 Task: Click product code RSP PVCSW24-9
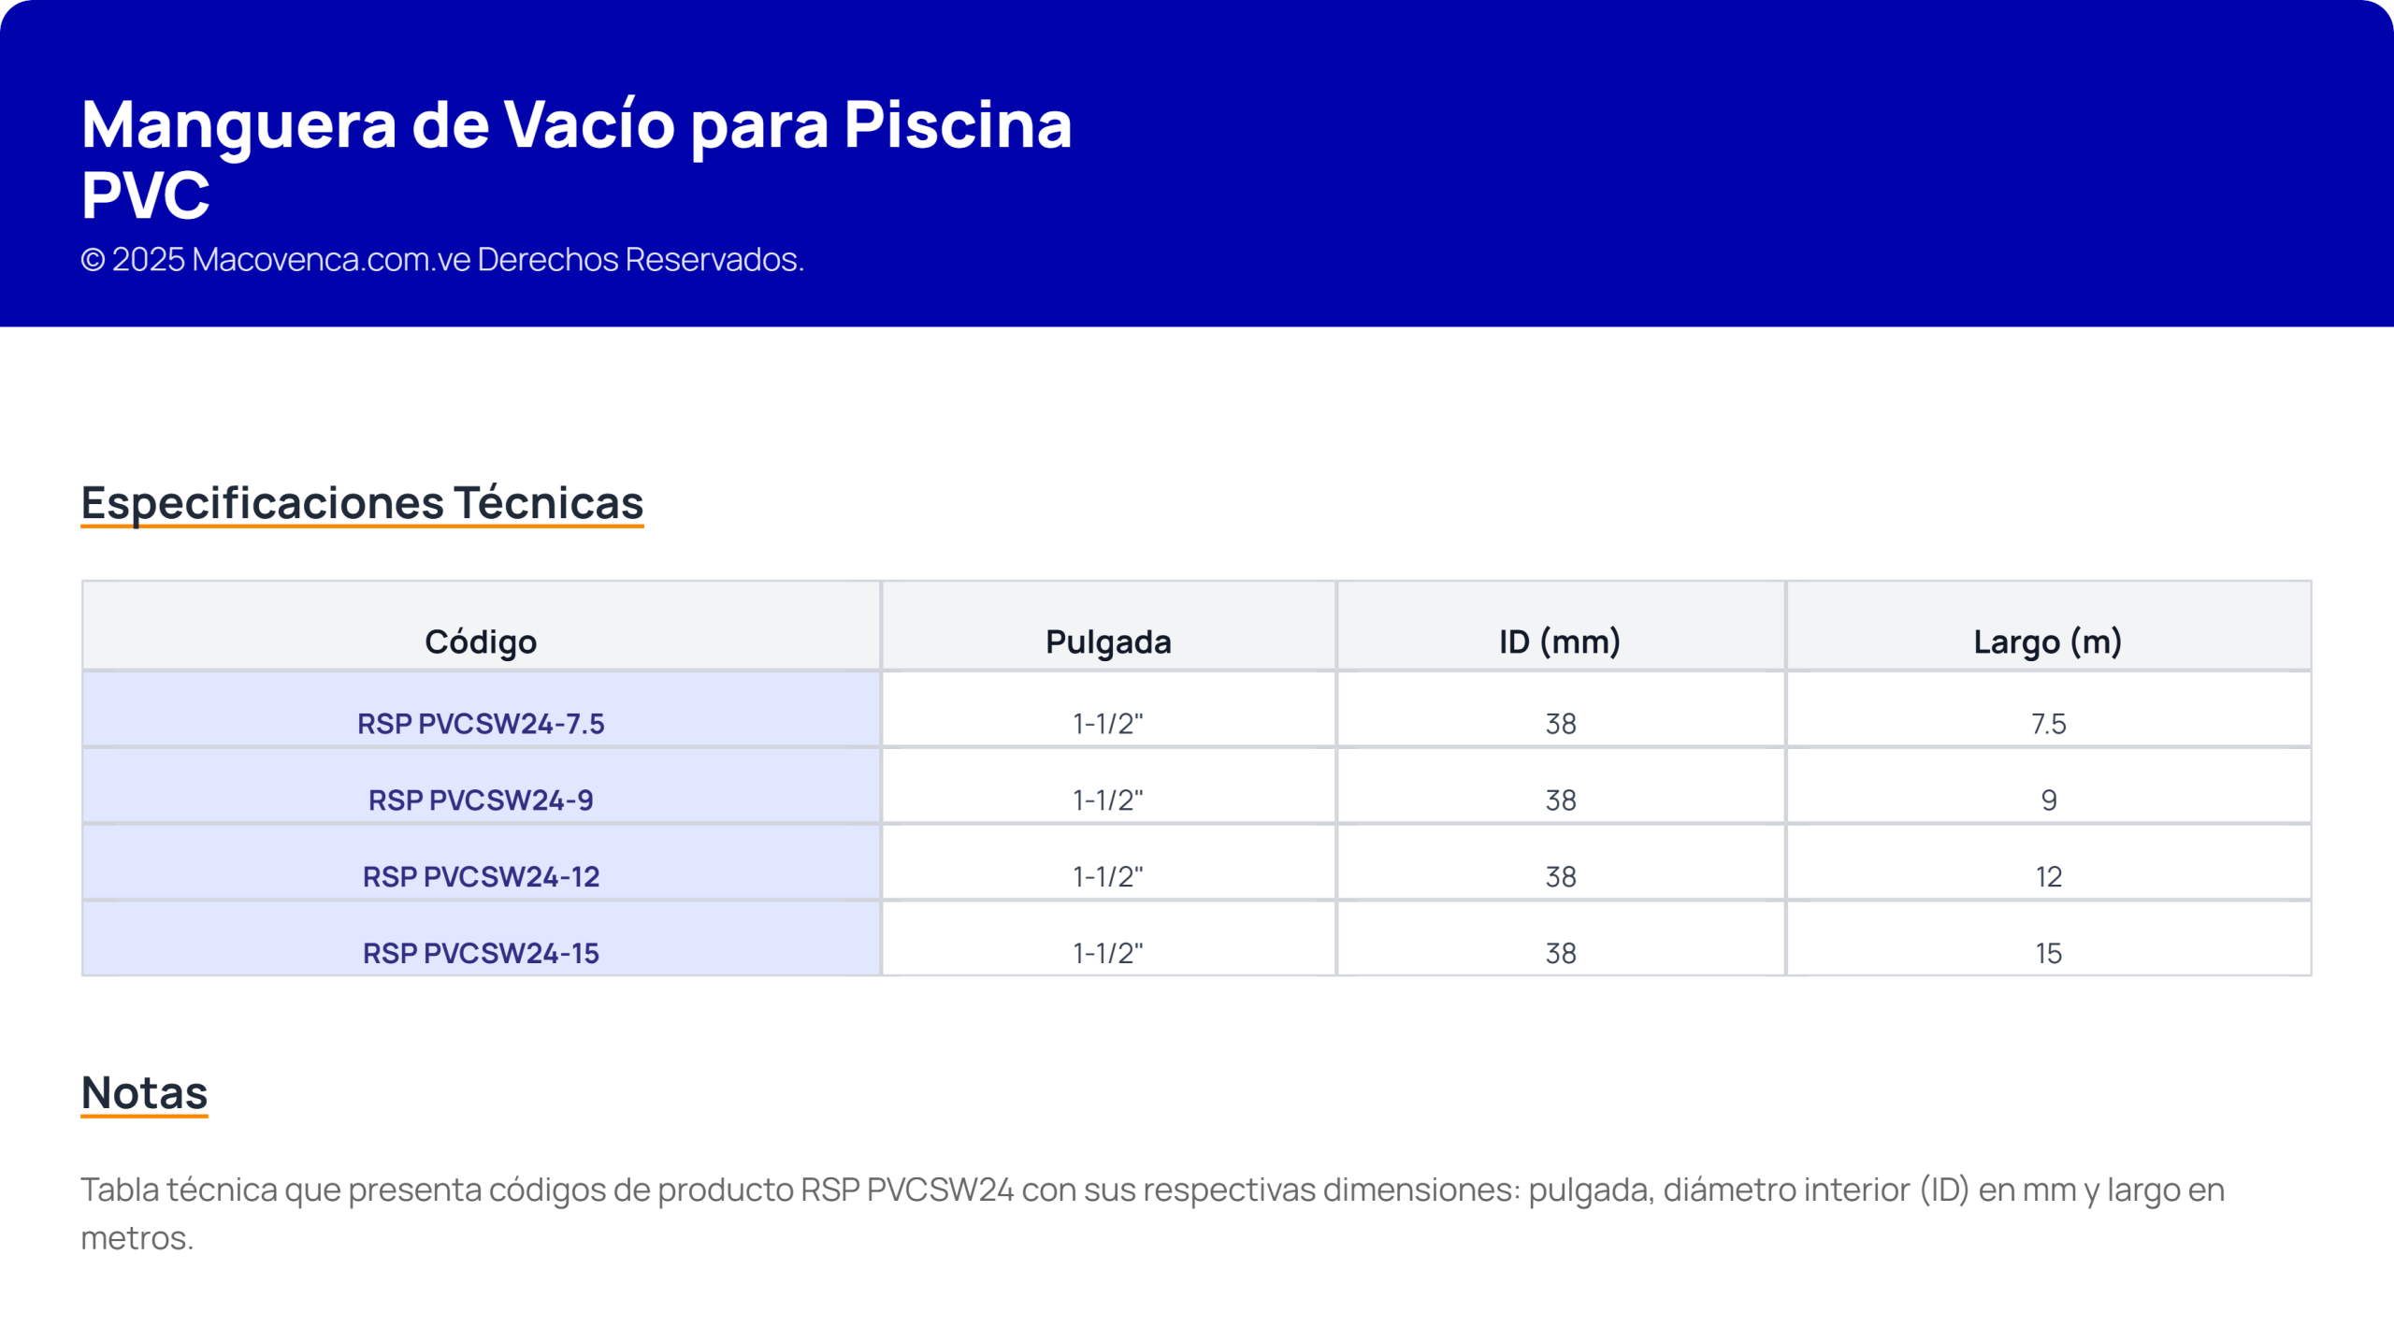click(481, 800)
